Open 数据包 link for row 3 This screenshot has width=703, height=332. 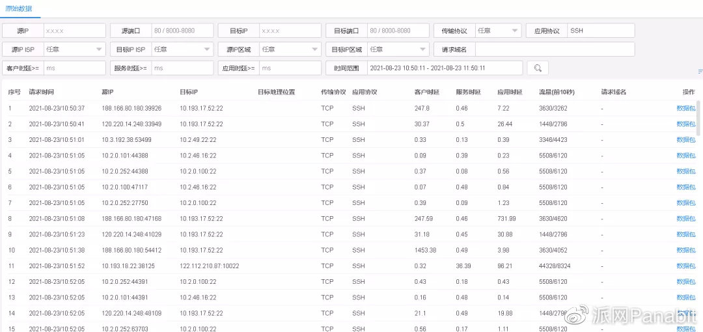click(x=686, y=139)
